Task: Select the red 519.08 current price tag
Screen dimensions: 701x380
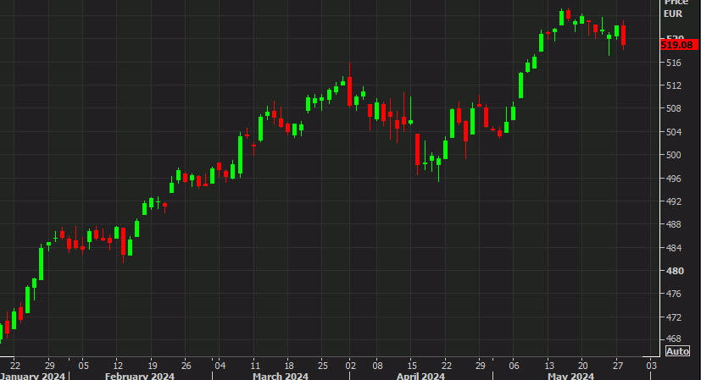Action: 678,45
